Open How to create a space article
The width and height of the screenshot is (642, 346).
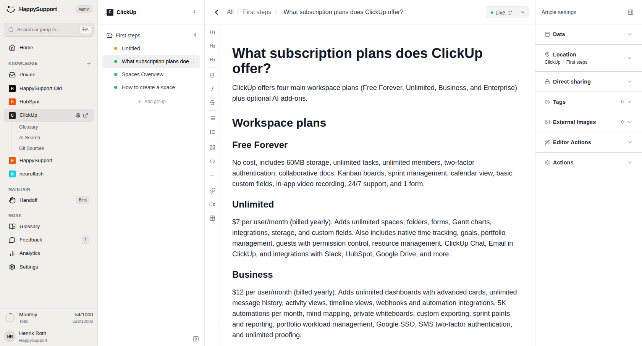[x=151, y=87]
